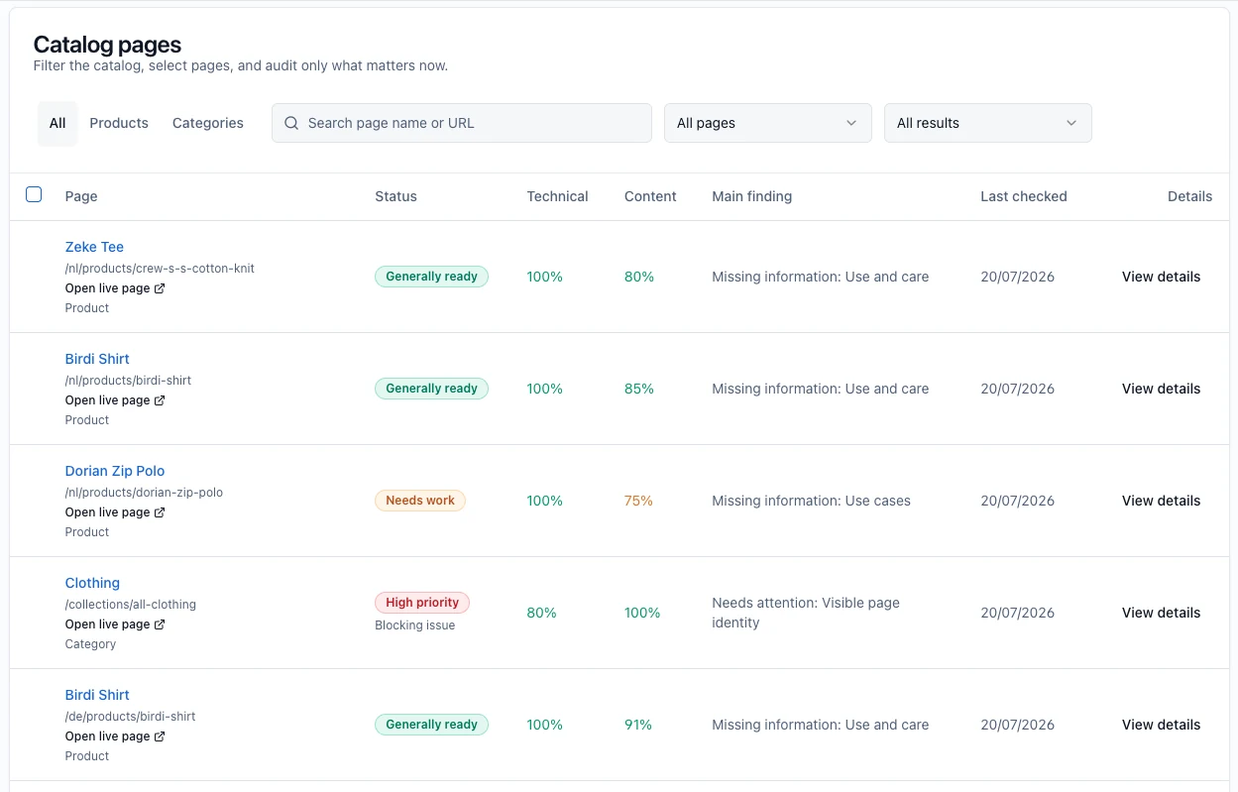
Task: Click the /de/products/birdi-shirt URL text
Action: click(131, 717)
